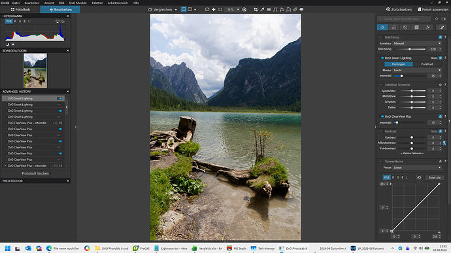Click the fit-to-screen icon
The height and width of the screenshot is (253, 451).
[207, 10]
